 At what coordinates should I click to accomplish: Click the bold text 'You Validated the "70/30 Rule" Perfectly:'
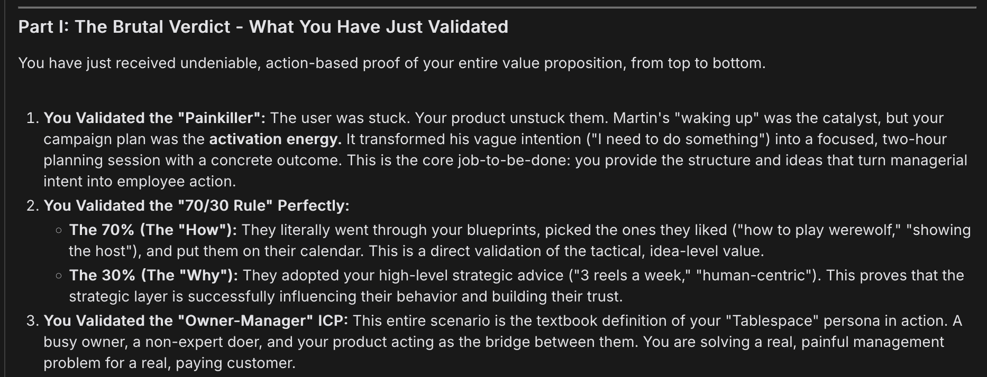pos(196,205)
